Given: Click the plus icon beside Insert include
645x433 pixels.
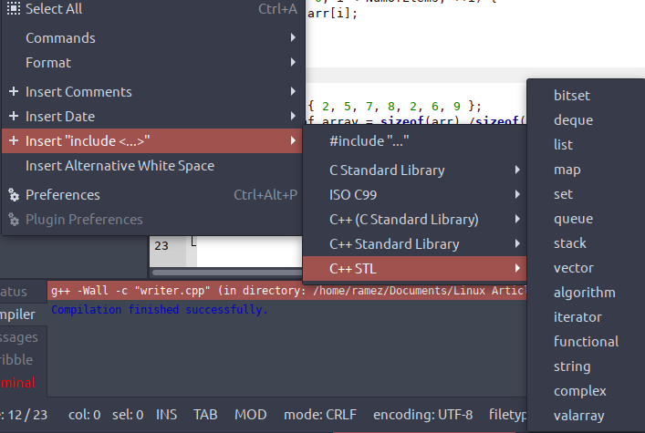Looking at the screenshot, I should [x=14, y=141].
